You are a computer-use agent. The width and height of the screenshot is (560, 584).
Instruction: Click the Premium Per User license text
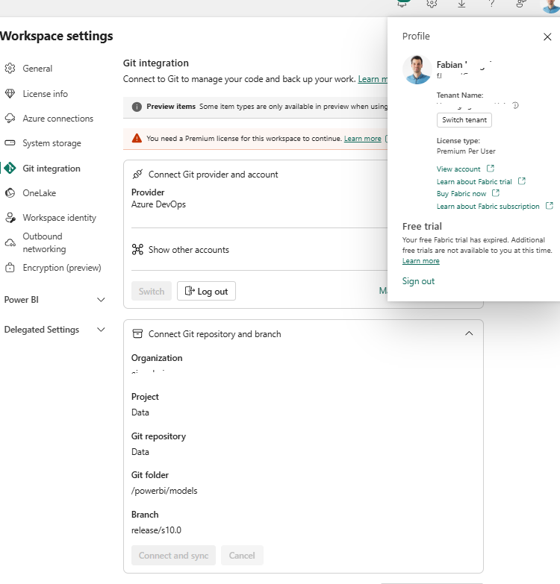(x=466, y=151)
